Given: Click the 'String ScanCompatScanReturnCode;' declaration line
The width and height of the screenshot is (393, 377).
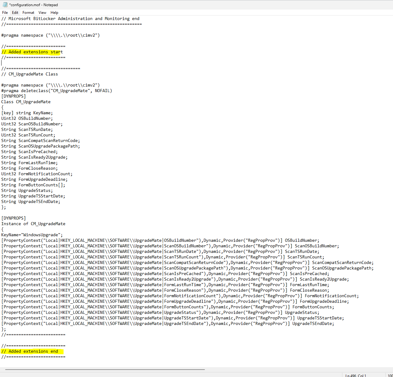Looking at the screenshot, I should 41,141.
